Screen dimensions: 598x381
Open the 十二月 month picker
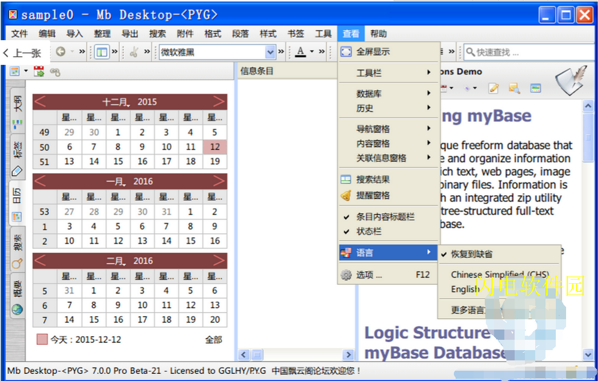116,102
